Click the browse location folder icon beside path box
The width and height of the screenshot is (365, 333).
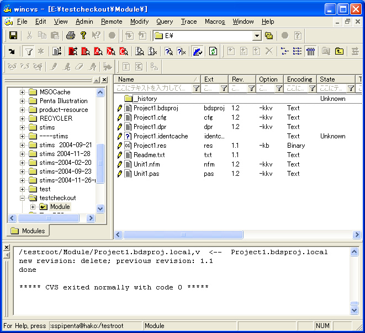click(269, 35)
